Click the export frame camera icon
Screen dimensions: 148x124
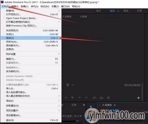tap(108, 98)
